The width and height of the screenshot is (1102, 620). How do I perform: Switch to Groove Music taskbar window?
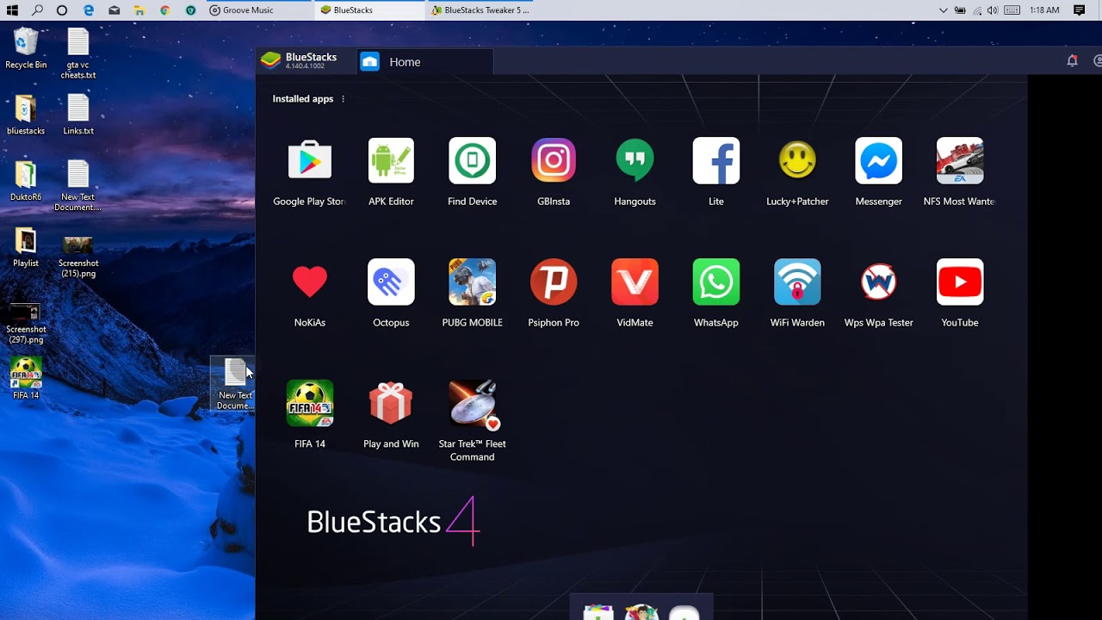(x=257, y=10)
